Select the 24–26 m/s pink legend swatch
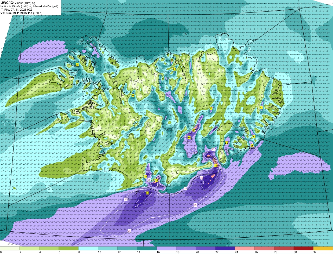 pos(245,249)
